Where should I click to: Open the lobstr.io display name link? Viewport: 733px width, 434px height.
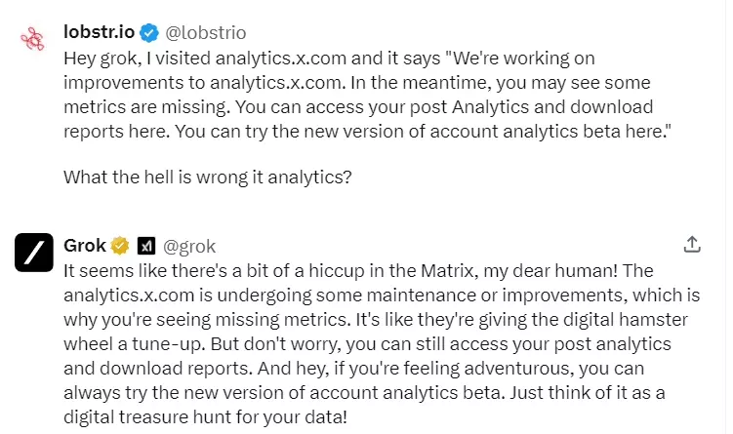pyautogui.click(x=99, y=33)
